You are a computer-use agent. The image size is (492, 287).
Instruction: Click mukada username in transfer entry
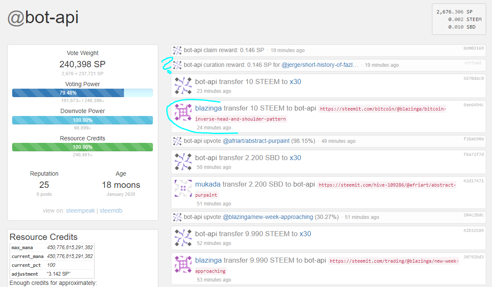coord(208,184)
